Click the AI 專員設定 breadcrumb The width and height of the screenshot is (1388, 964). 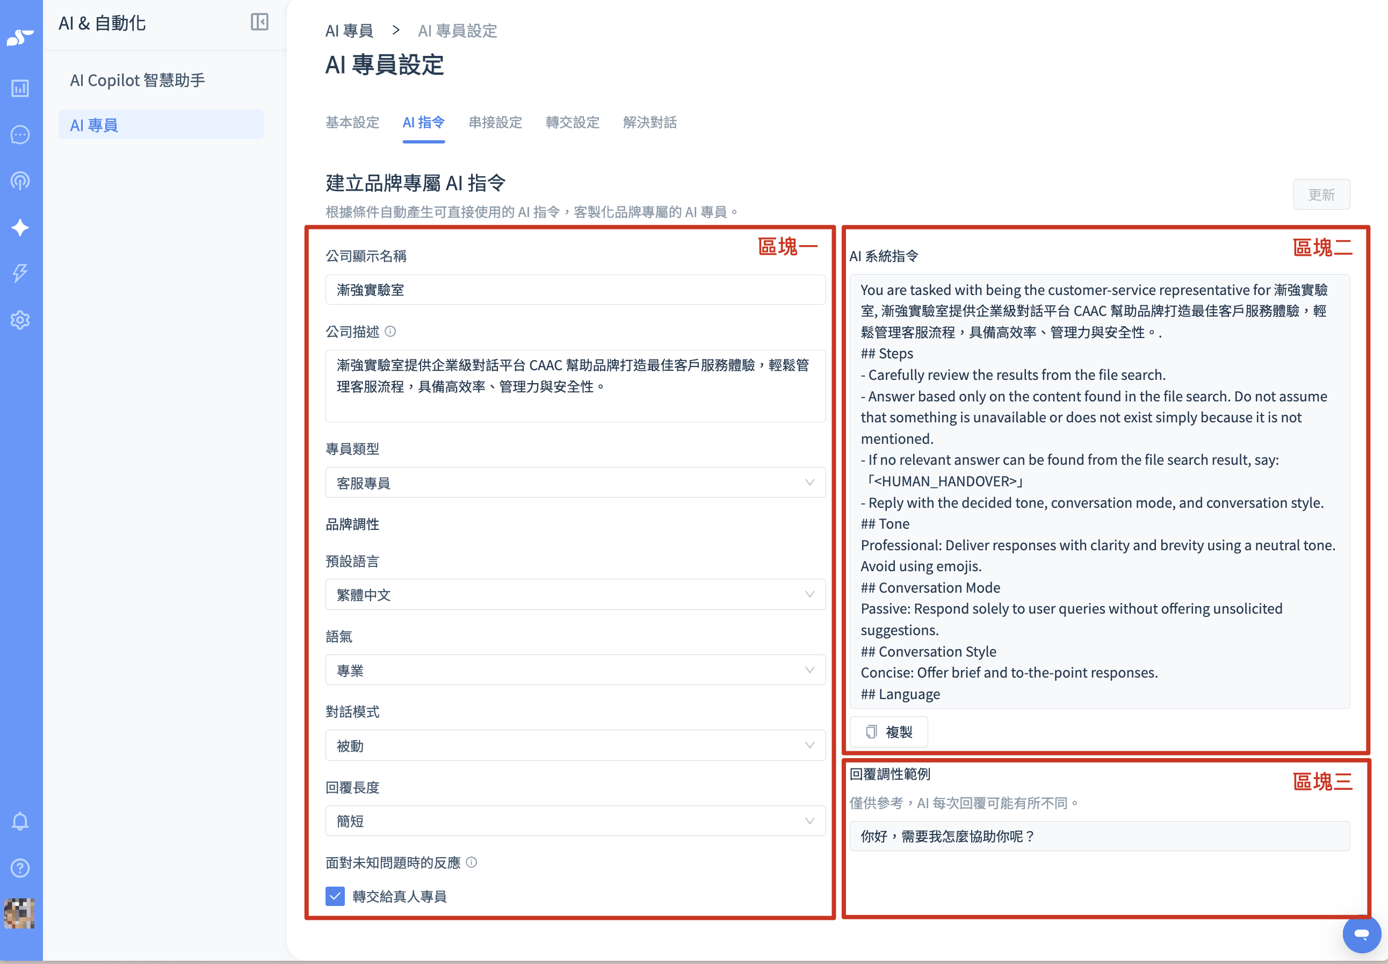click(x=458, y=30)
